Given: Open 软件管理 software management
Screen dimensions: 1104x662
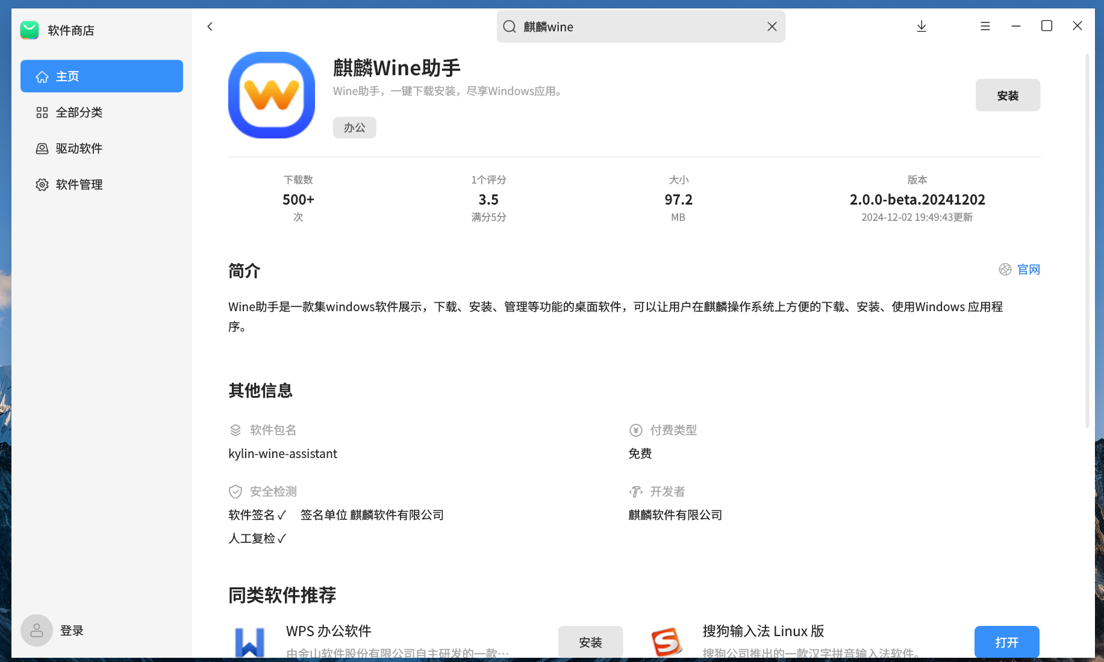Looking at the screenshot, I should click(x=102, y=185).
